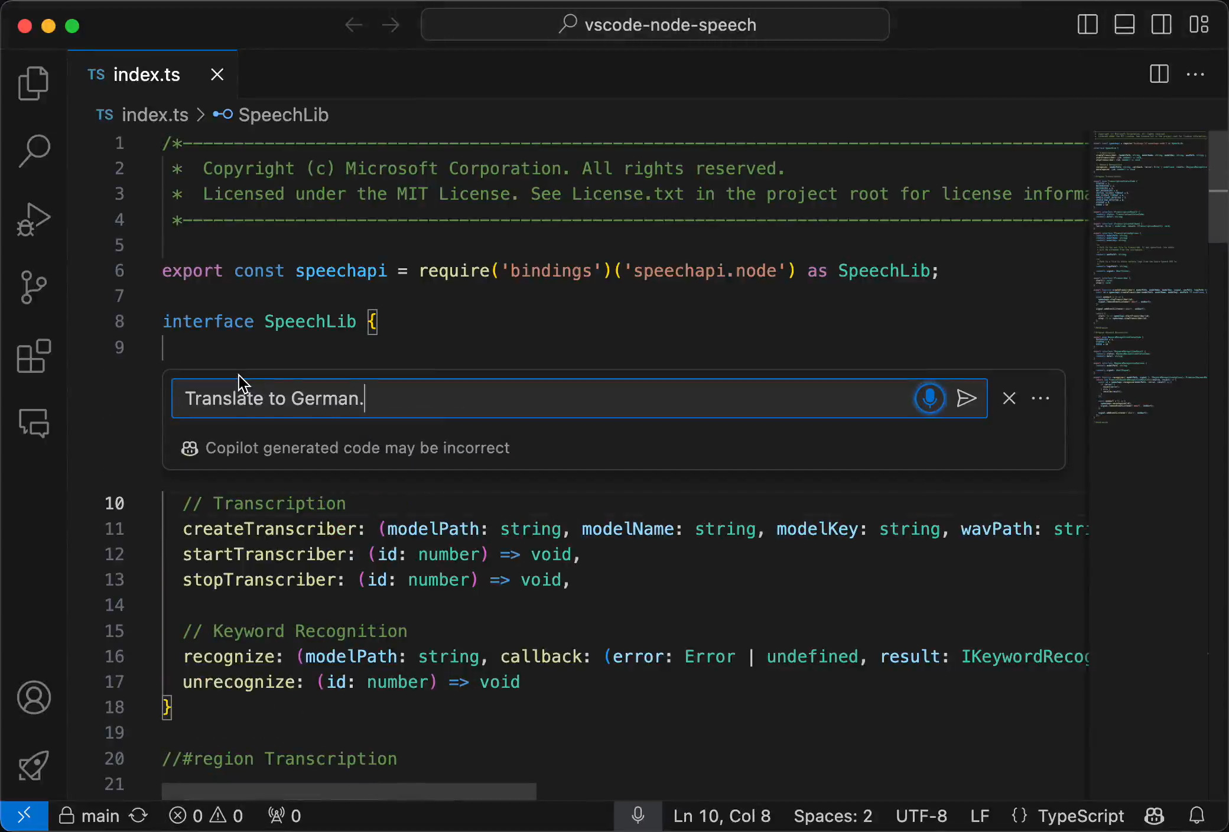Toggle secondary side bar visibility
This screenshot has height=832, width=1229.
1161,25
